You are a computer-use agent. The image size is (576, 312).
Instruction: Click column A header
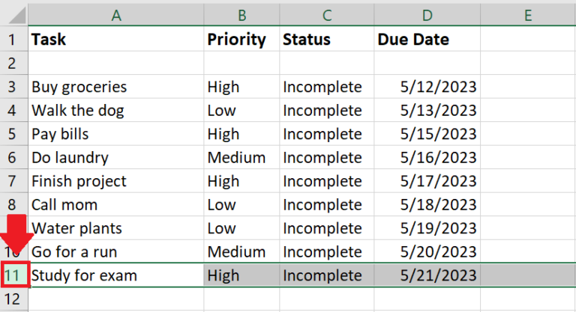click(115, 15)
